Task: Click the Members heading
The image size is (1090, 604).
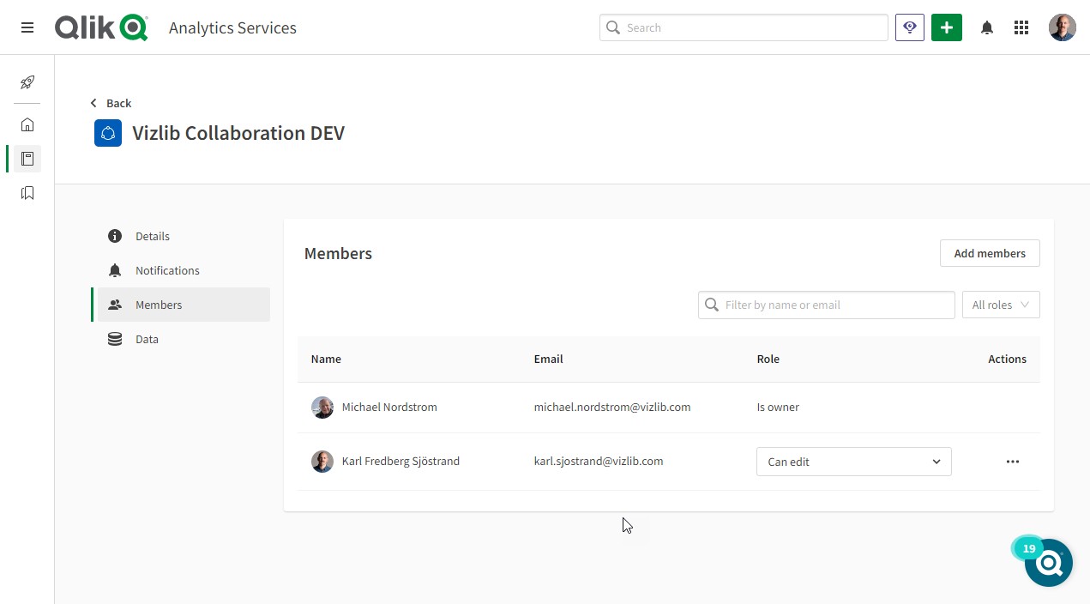Action: click(x=338, y=254)
